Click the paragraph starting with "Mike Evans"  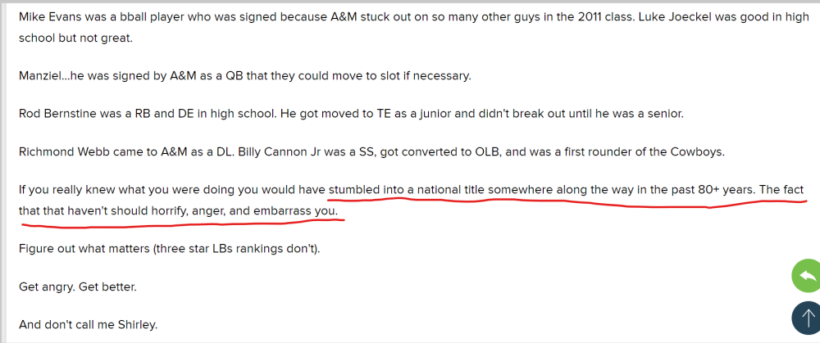413,27
